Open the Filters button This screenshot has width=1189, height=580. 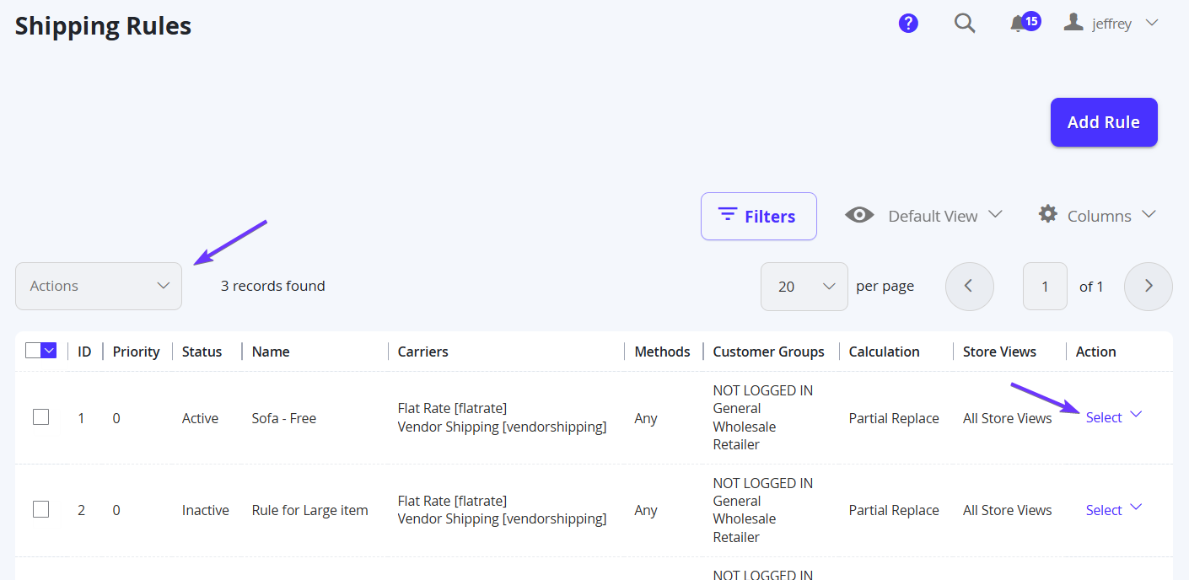tap(758, 216)
